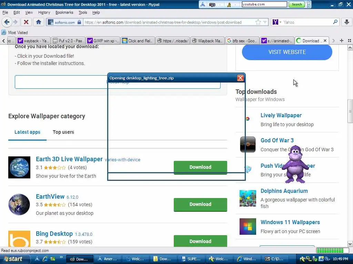Open the URL history dropdown arrow
The height and width of the screenshot is (264, 353).
pos(265,22)
